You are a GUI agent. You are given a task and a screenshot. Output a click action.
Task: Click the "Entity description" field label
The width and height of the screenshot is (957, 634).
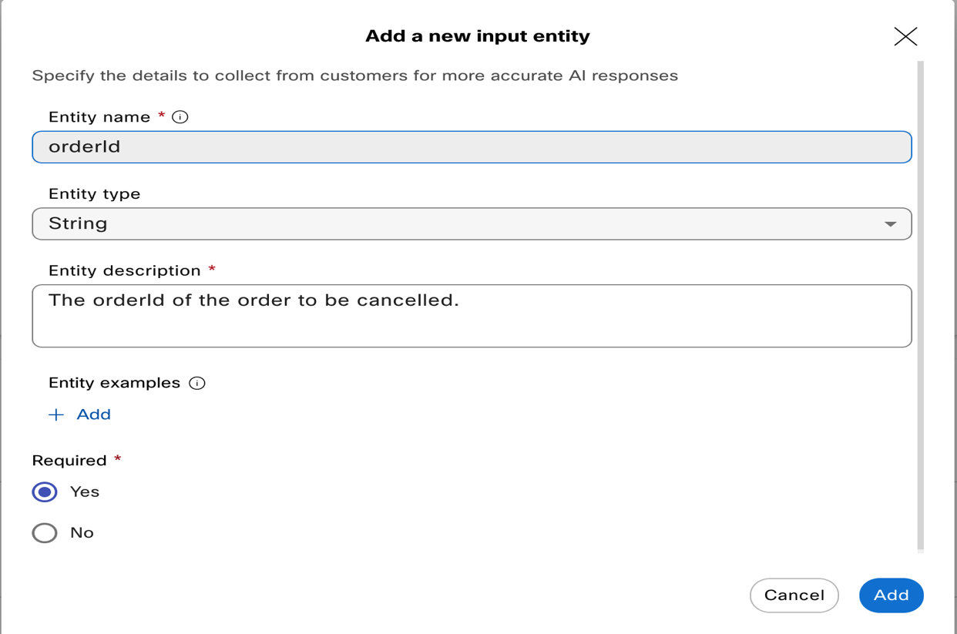pos(124,271)
